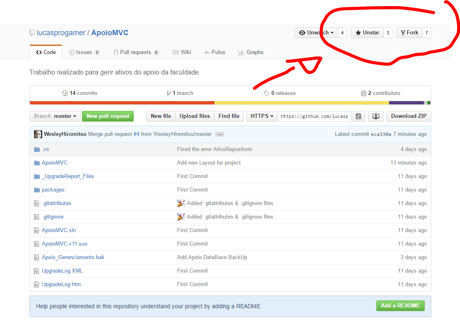Click yellow segment of language bar
The image size is (460, 325).
[x=302, y=103]
